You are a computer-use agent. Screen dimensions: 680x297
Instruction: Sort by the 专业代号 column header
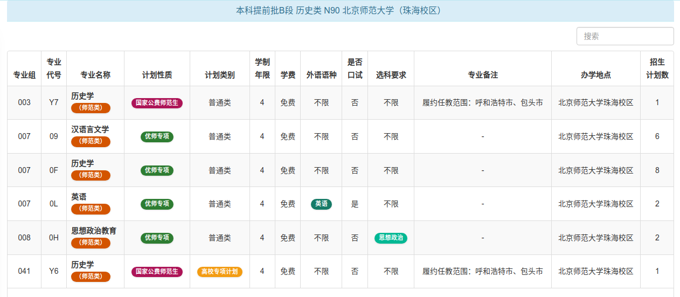coord(54,68)
